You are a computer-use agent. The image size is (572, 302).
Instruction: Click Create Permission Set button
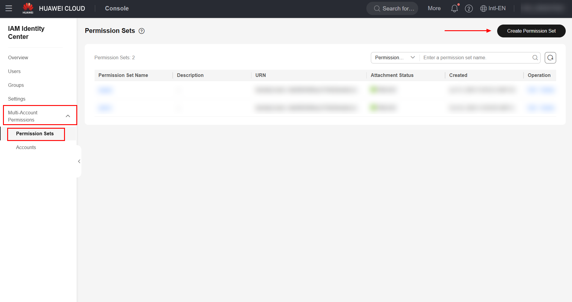[531, 31]
